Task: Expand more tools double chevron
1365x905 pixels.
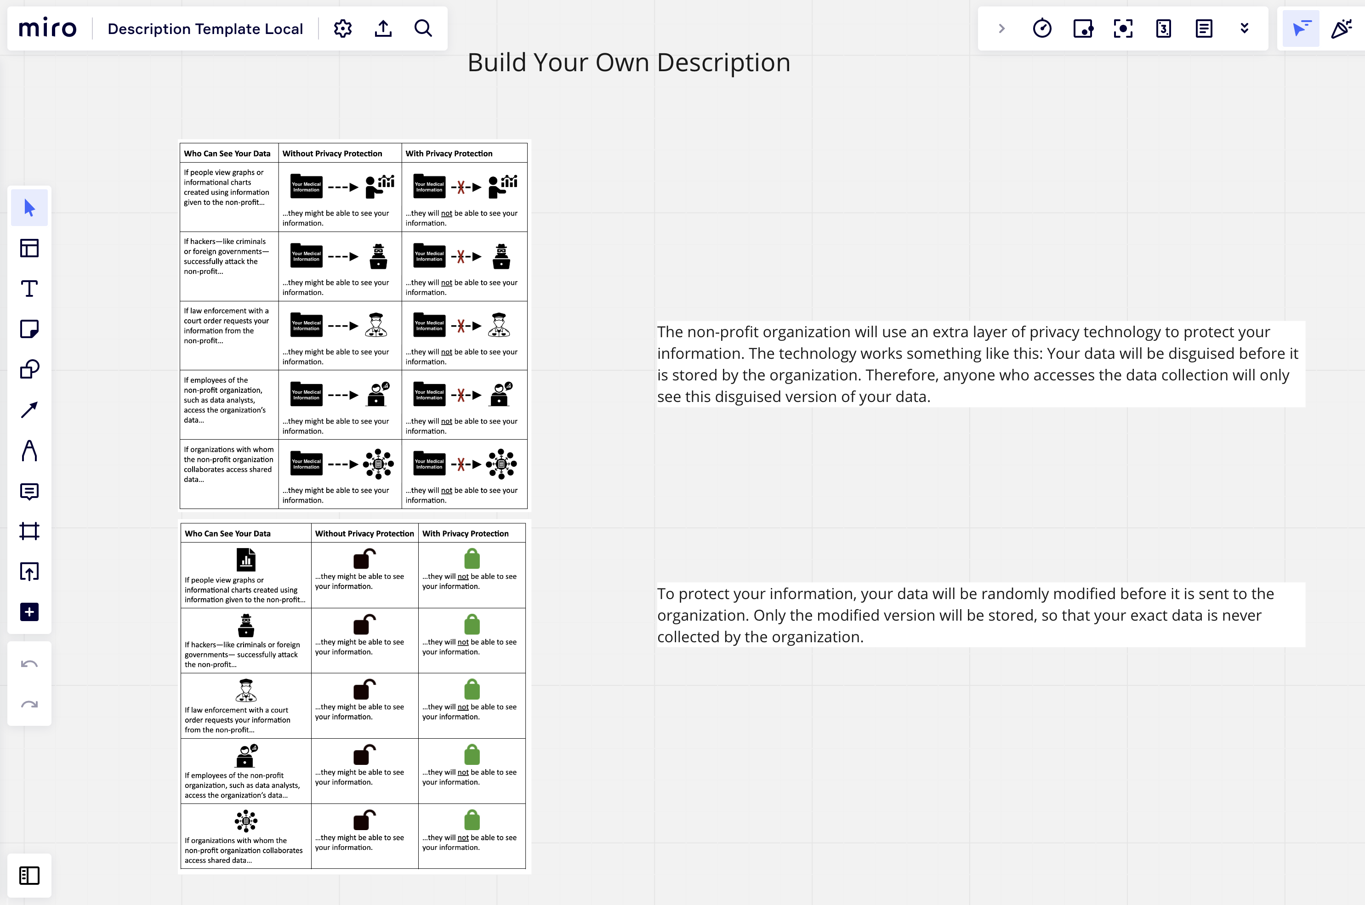Action: 1244,28
